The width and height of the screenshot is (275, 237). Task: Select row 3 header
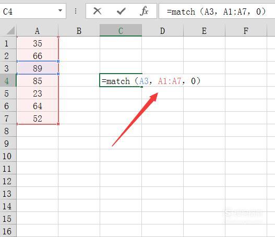(8, 68)
